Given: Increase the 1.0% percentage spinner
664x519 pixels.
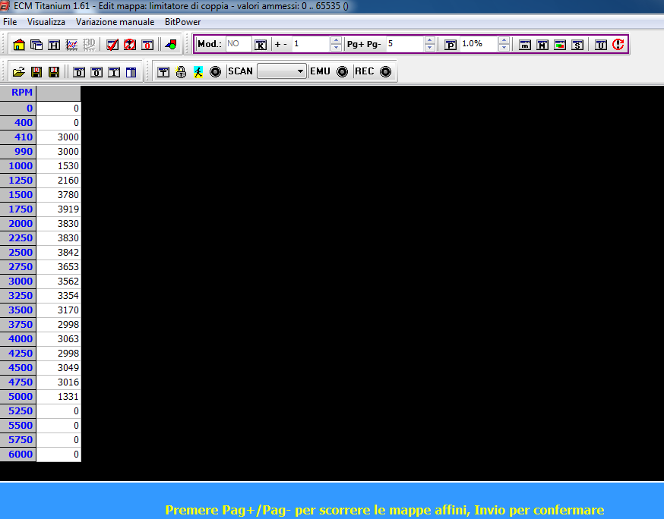Looking at the screenshot, I should pyautogui.click(x=504, y=41).
